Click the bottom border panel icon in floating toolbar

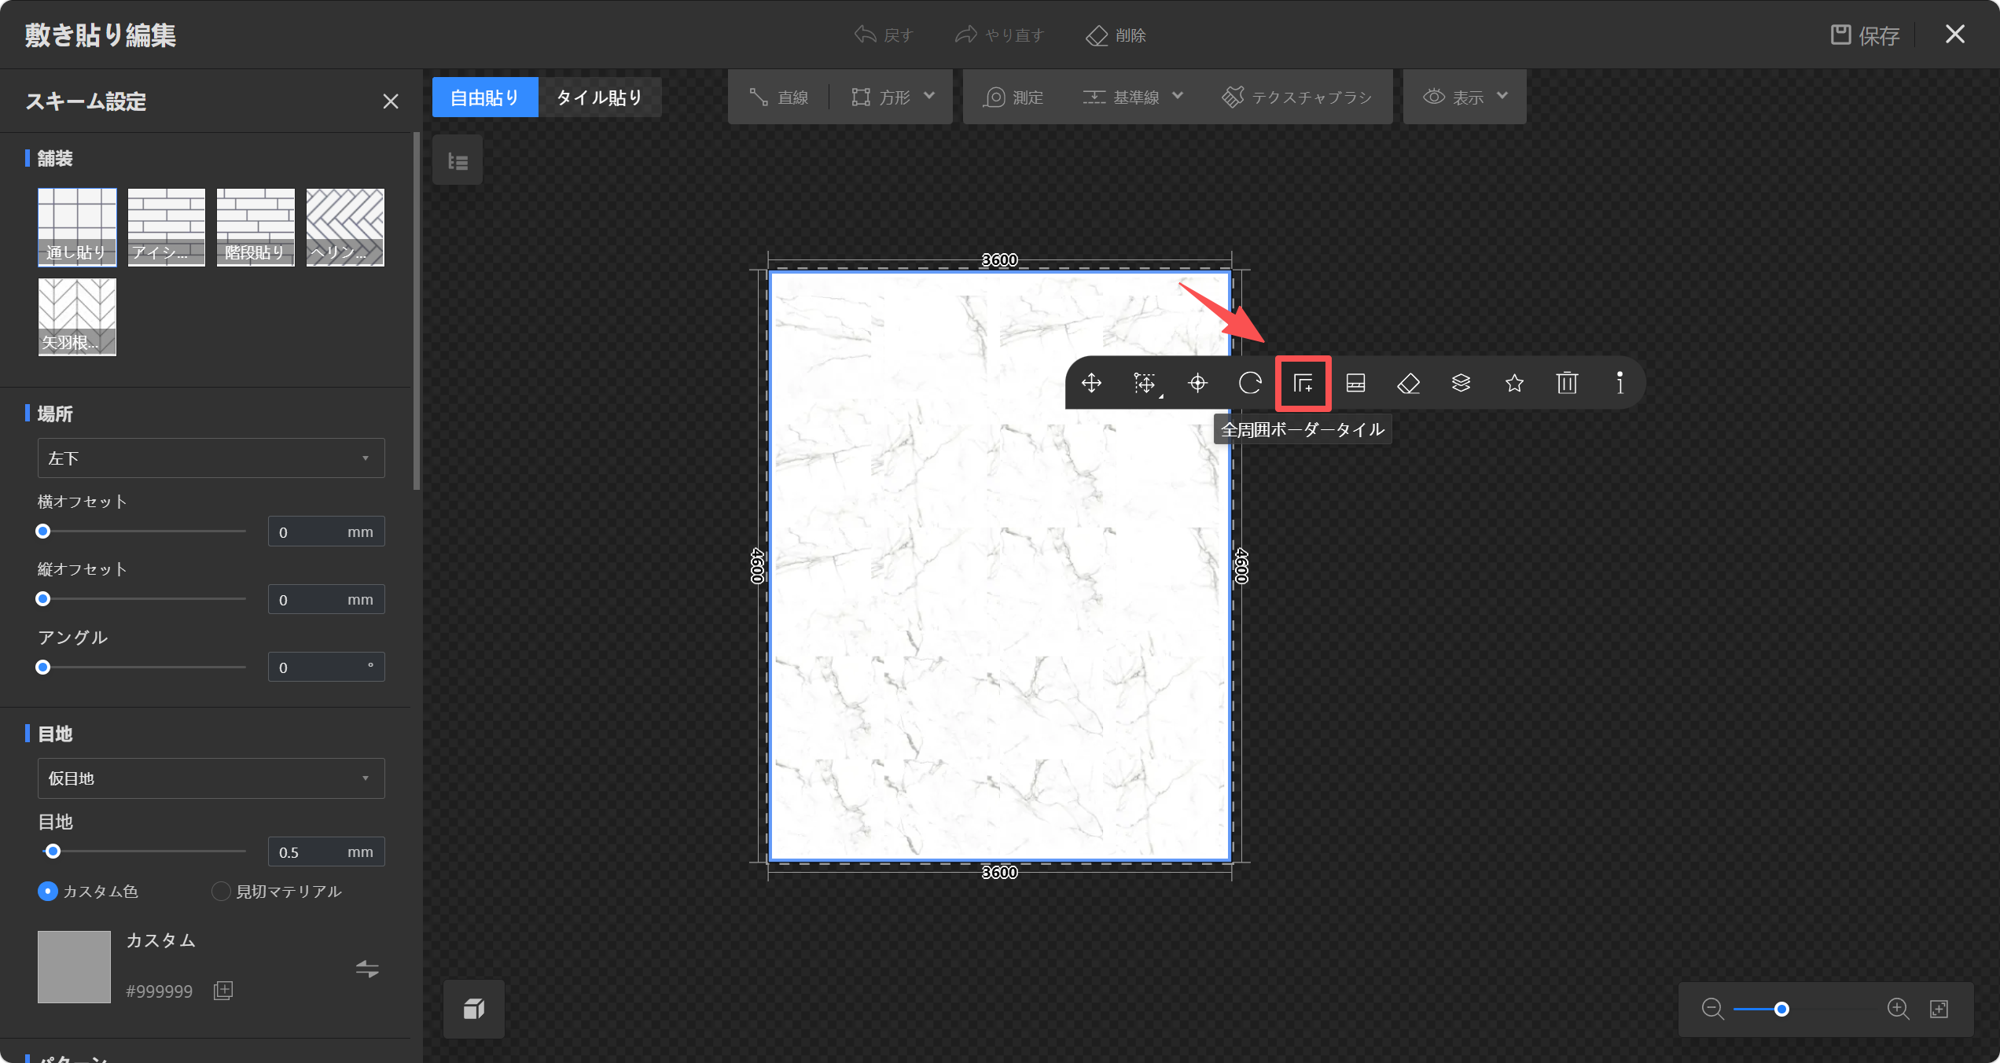pos(1355,383)
